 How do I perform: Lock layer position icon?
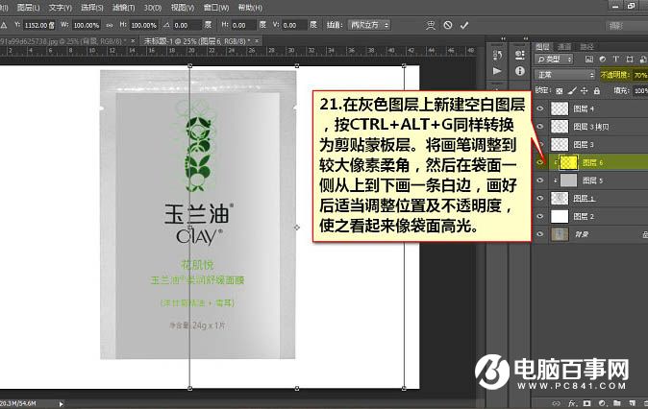(x=584, y=91)
